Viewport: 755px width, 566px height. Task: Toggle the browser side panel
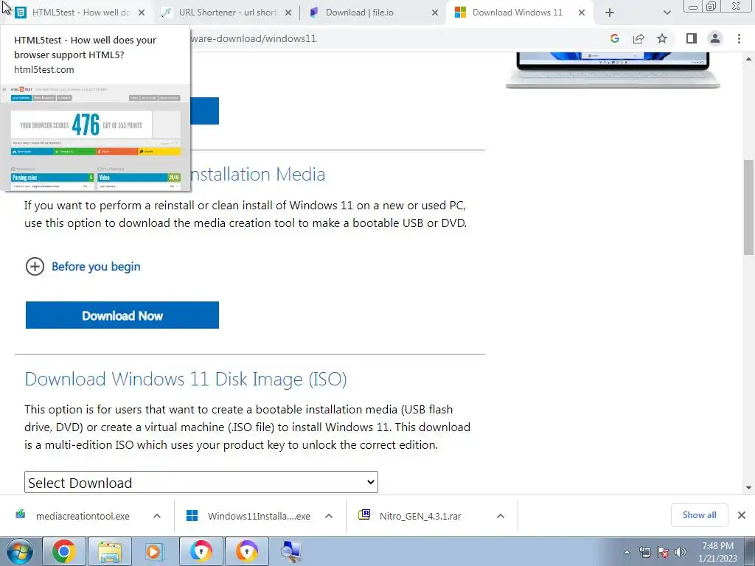(692, 38)
